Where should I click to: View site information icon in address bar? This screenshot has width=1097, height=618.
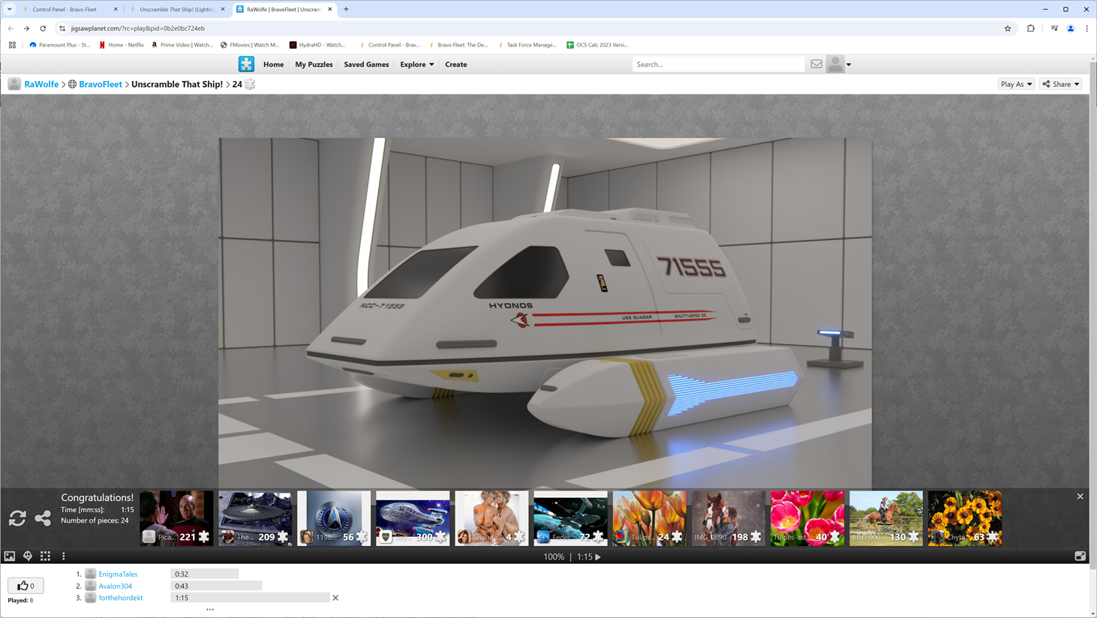62,28
